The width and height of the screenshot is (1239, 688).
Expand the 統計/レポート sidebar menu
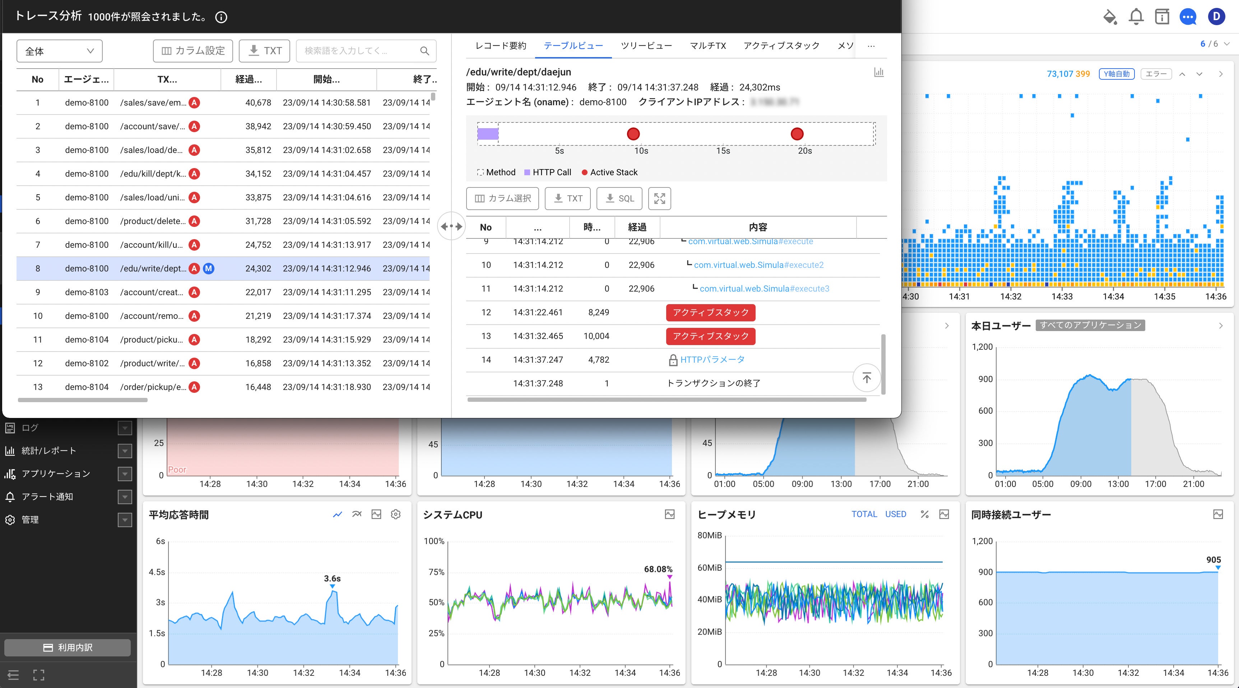pos(125,451)
